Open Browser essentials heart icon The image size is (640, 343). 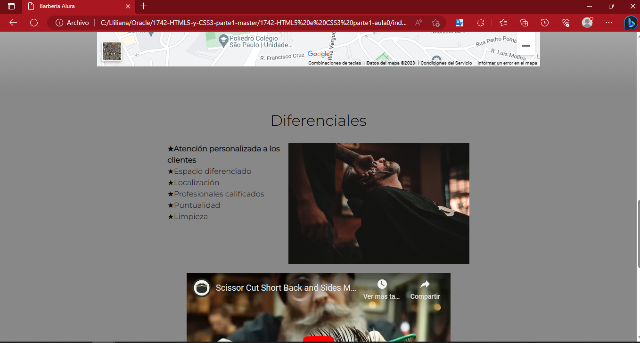tap(566, 23)
